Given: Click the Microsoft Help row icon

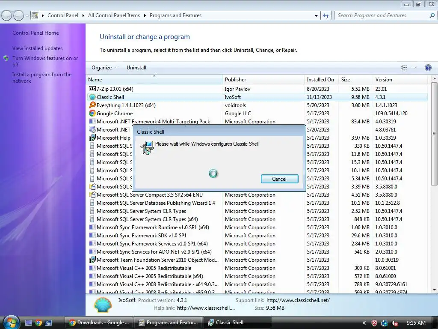Looking at the screenshot, I should point(92,138).
